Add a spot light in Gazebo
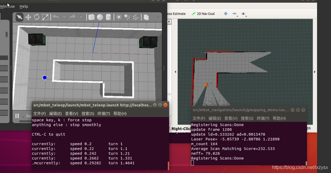Screen dimensions: 331x173 [127, 17]
